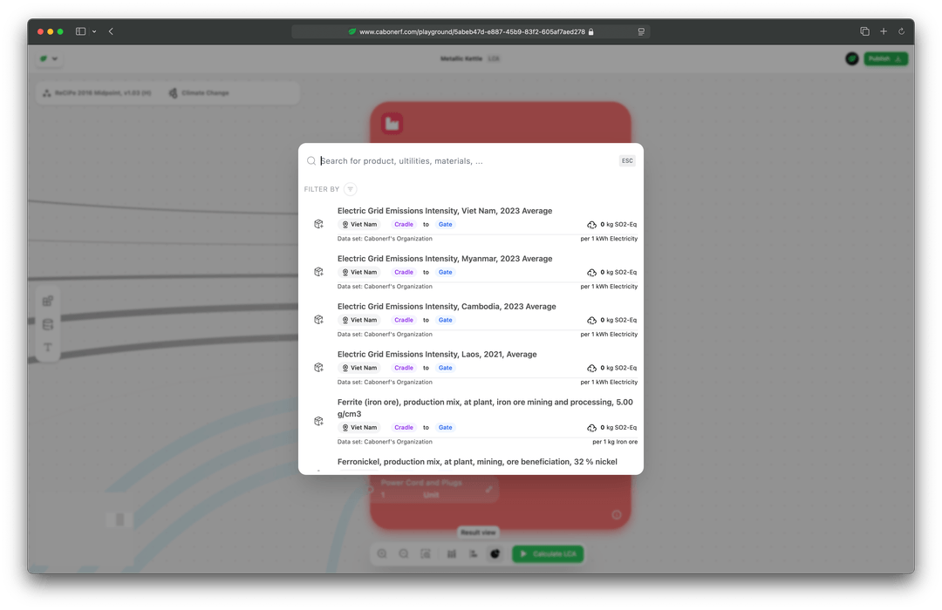Toggle the Safari sidebar icon
The image size is (942, 610).
point(80,31)
